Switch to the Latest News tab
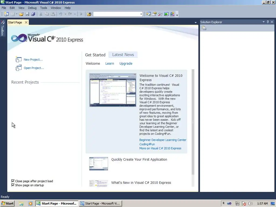 tap(123, 55)
